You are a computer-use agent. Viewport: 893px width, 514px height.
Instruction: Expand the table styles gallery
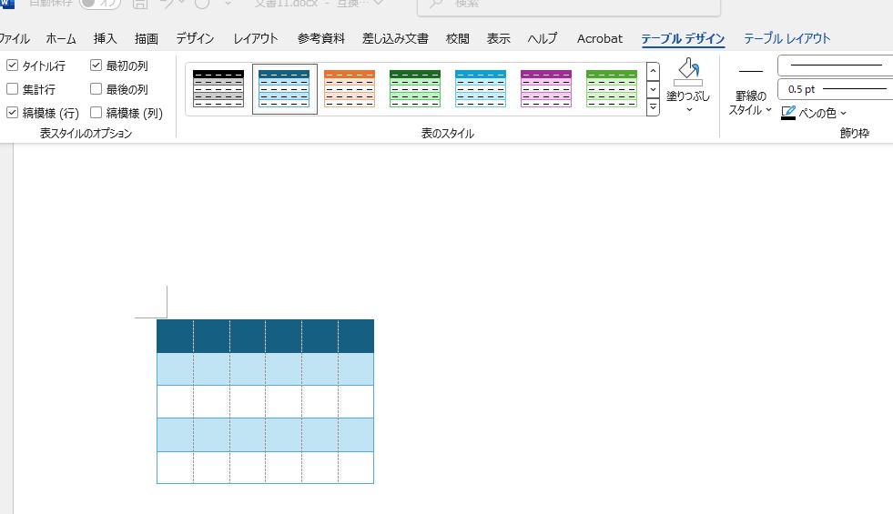(x=653, y=108)
